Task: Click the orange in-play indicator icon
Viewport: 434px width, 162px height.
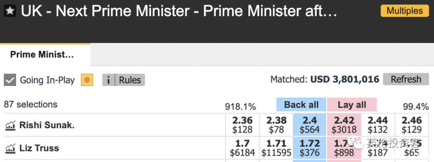Action: 87,80
